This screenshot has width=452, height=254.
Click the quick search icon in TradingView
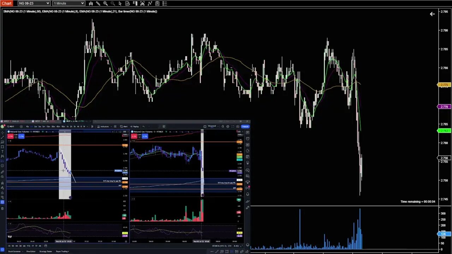click(222, 127)
